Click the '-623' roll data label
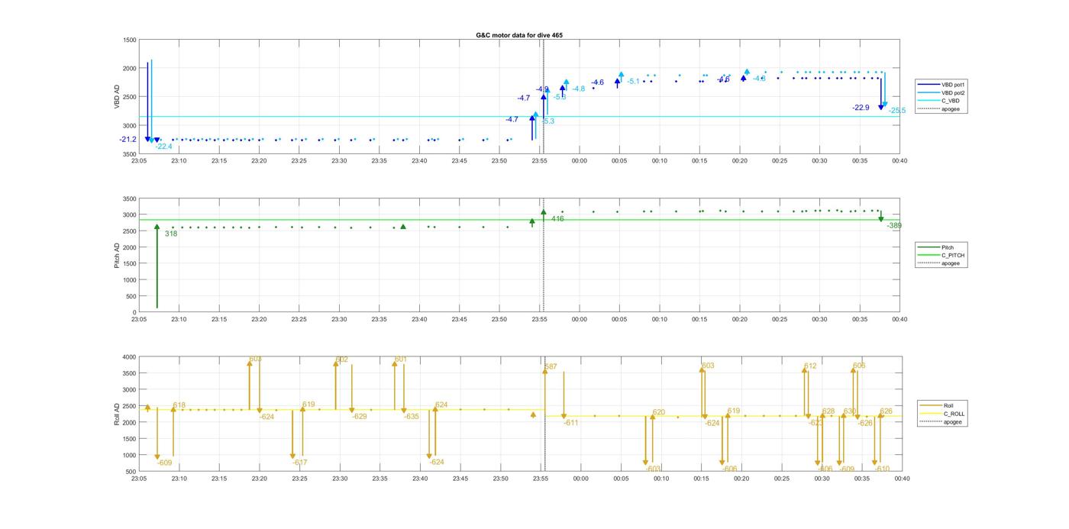This screenshot has height=529, width=1069. click(x=816, y=422)
